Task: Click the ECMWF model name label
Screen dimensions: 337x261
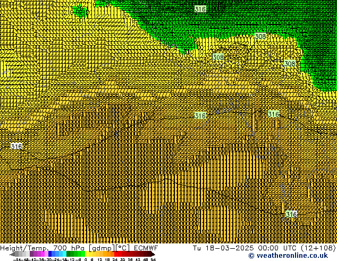Action: click(146, 248)
